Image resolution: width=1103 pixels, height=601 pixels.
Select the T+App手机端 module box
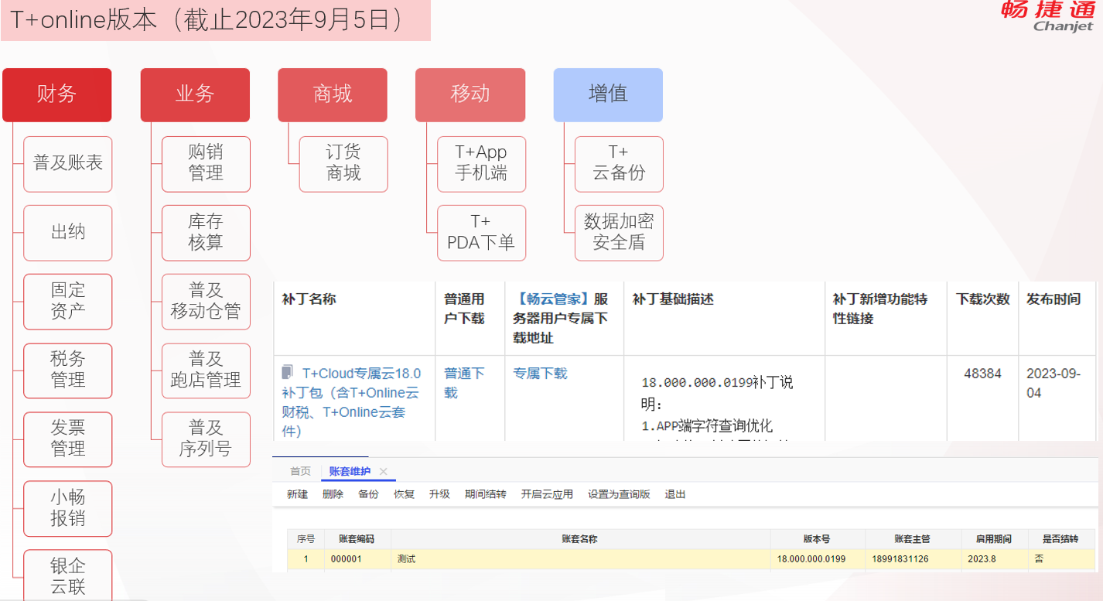481,164
